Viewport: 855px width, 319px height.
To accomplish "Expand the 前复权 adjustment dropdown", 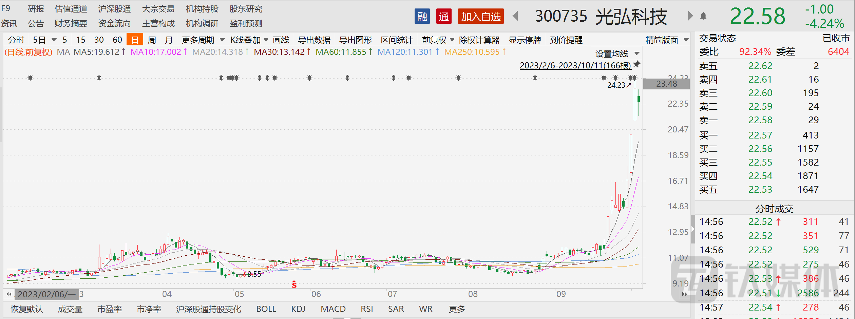I will 438,40.
